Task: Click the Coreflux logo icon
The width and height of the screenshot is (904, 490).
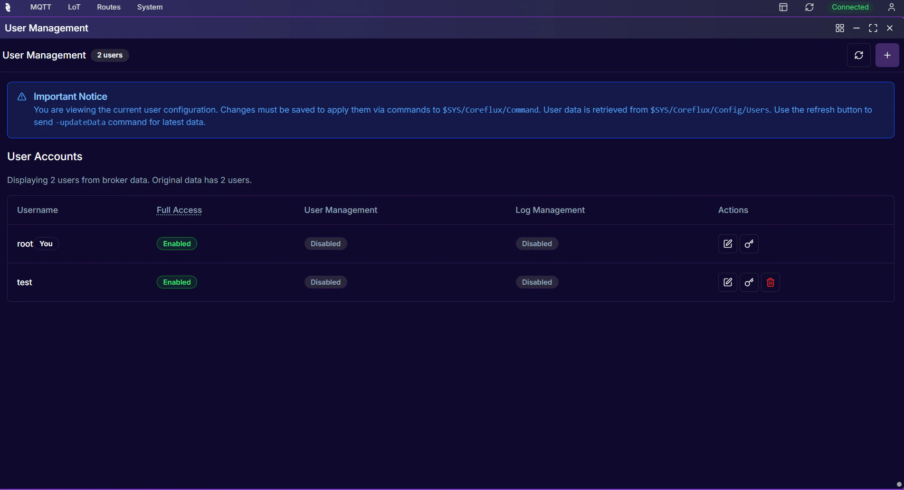Action: [x=9, y=7]
